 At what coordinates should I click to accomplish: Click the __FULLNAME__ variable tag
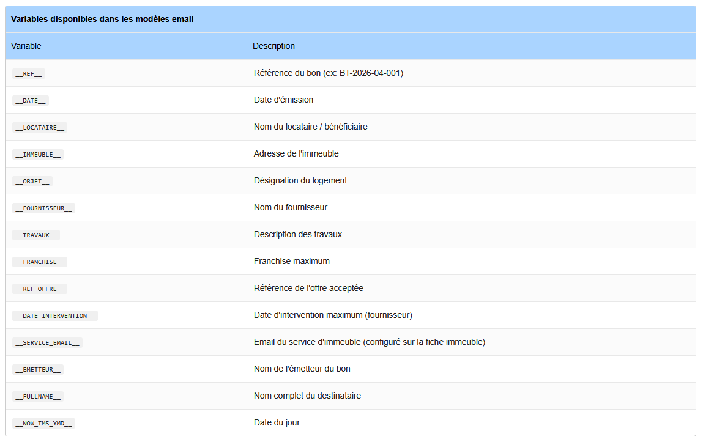(38, 396)
